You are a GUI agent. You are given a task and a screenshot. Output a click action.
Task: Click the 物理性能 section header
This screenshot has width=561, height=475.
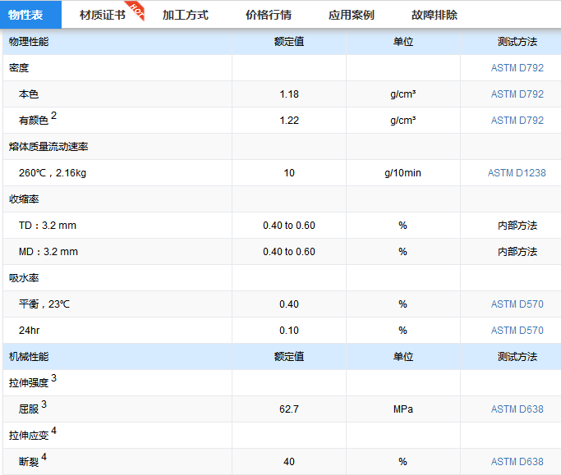(x=29, y=42)
